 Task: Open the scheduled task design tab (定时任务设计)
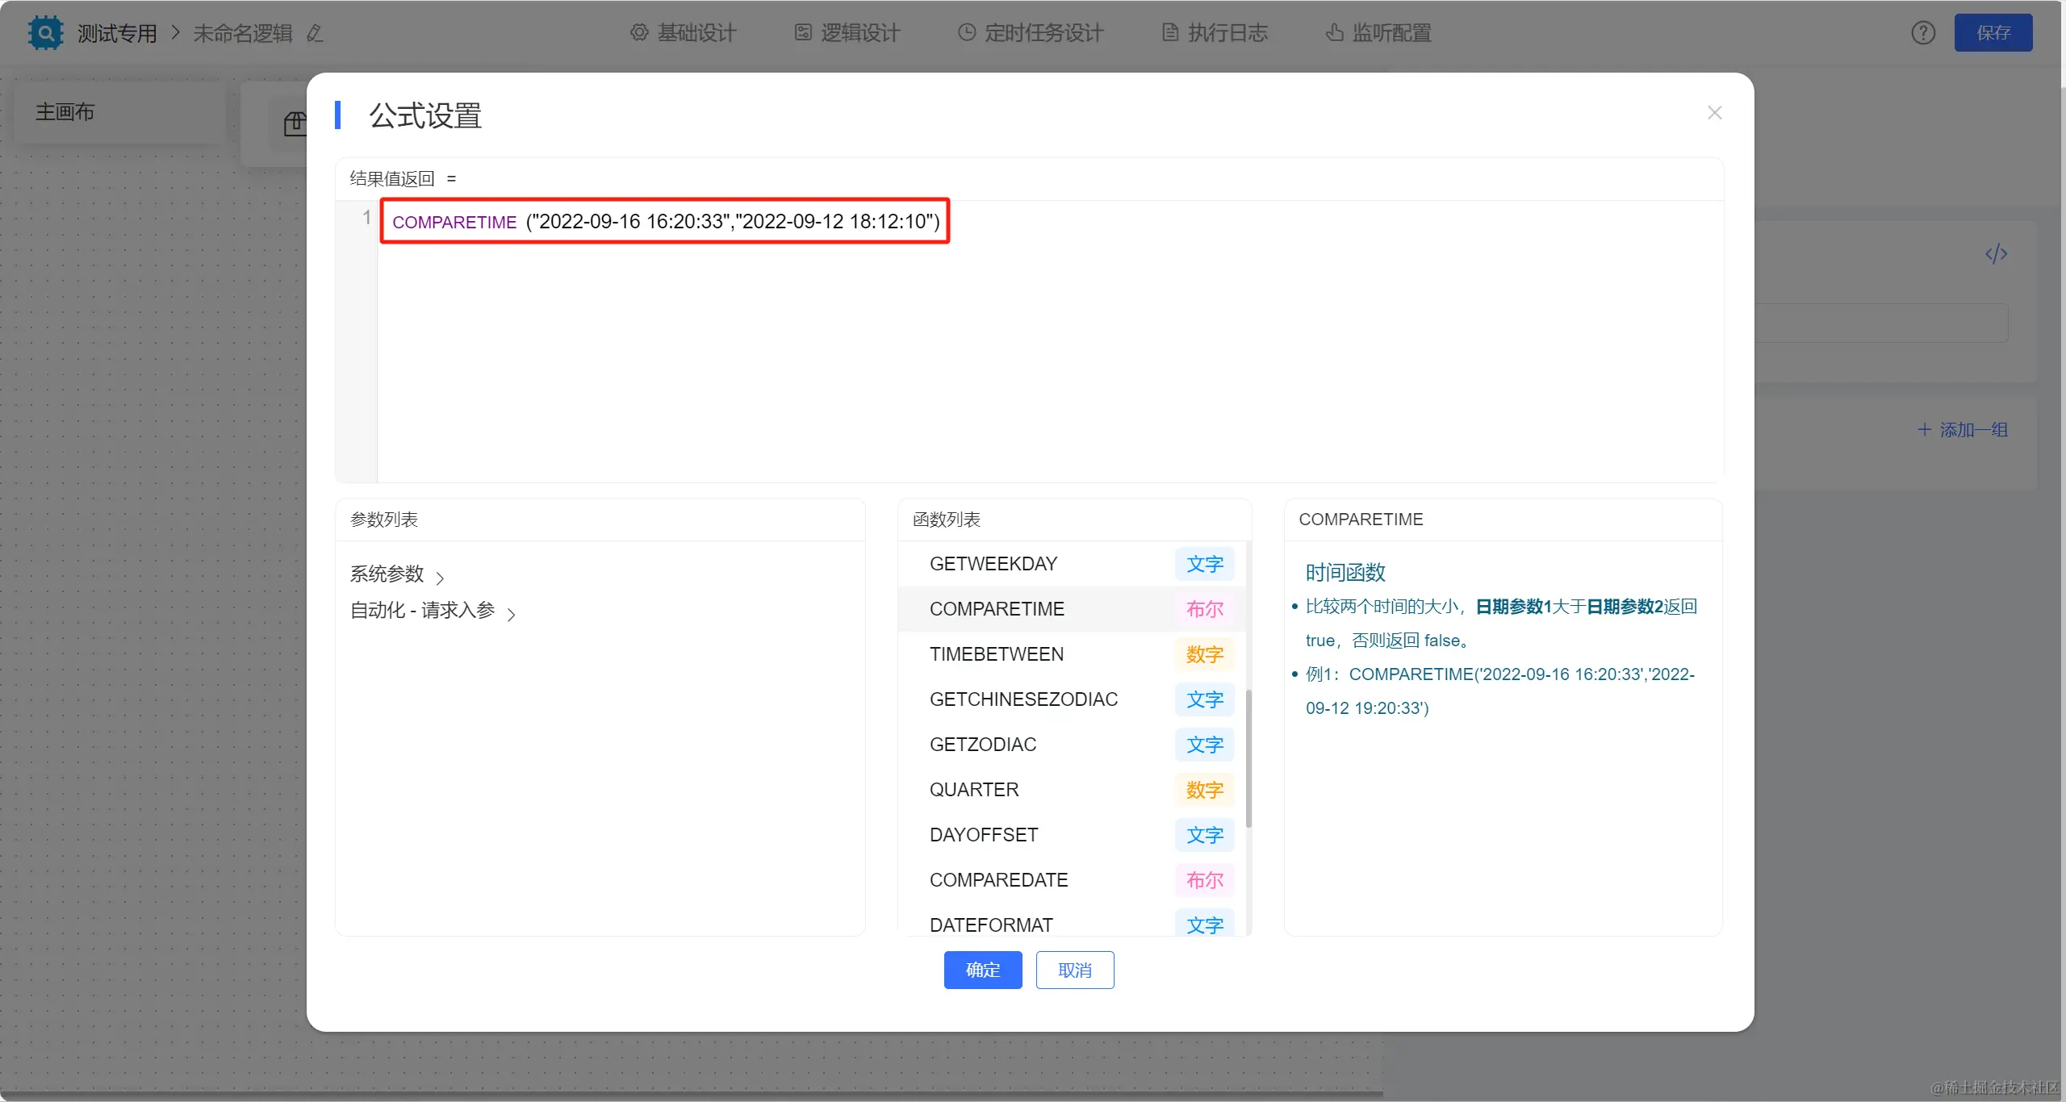coord(1031,33)
